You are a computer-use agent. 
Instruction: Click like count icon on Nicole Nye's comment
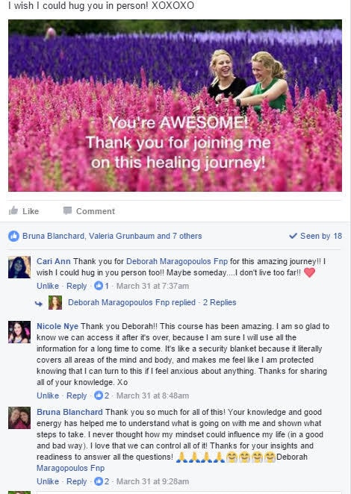(x=99, y=395)
